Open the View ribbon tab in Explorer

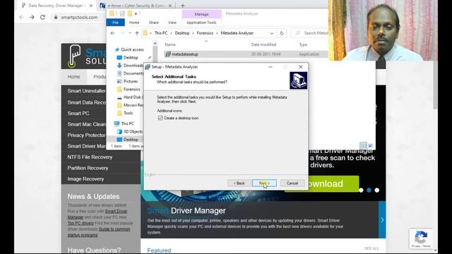click(172, 23)
